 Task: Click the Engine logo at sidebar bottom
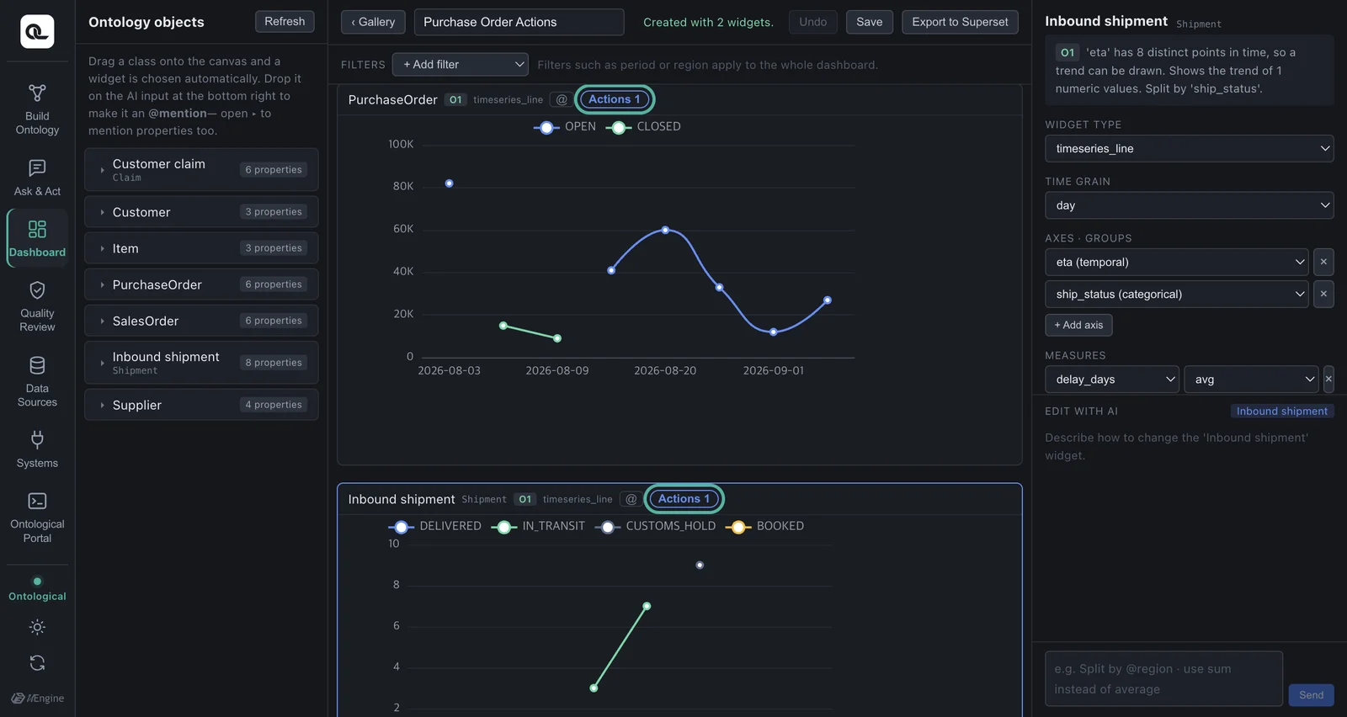(x=37, y=698)
